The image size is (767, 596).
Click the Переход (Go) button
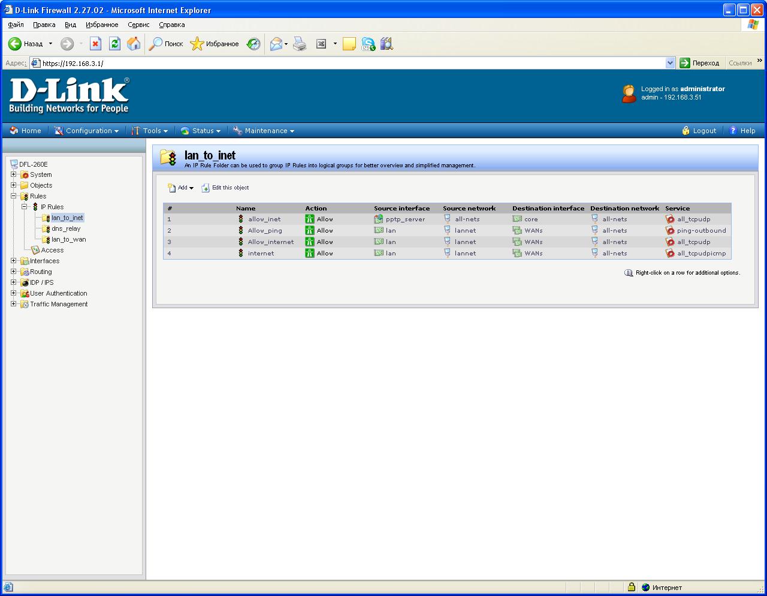pos(699,63)
